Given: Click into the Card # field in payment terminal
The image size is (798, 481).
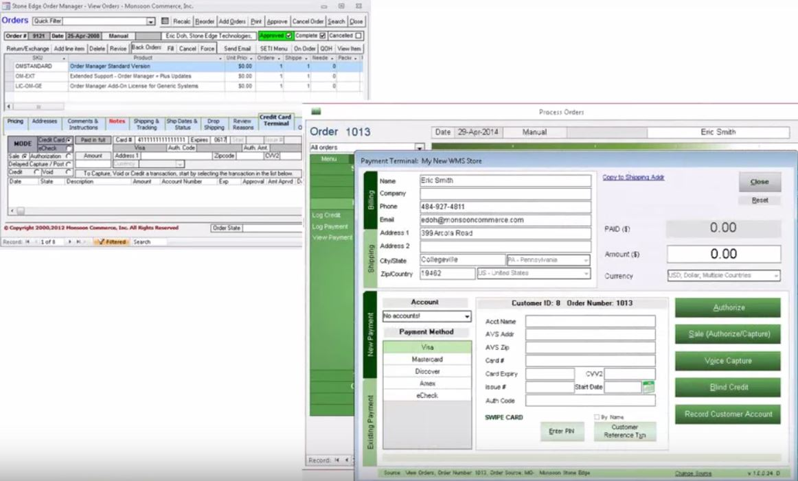Looking at the screenshot, I should (590, 360).
